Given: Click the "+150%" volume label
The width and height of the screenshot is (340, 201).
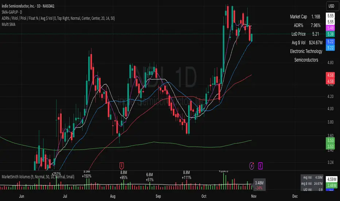Looking at the screenshot, I should click(86, 176).
